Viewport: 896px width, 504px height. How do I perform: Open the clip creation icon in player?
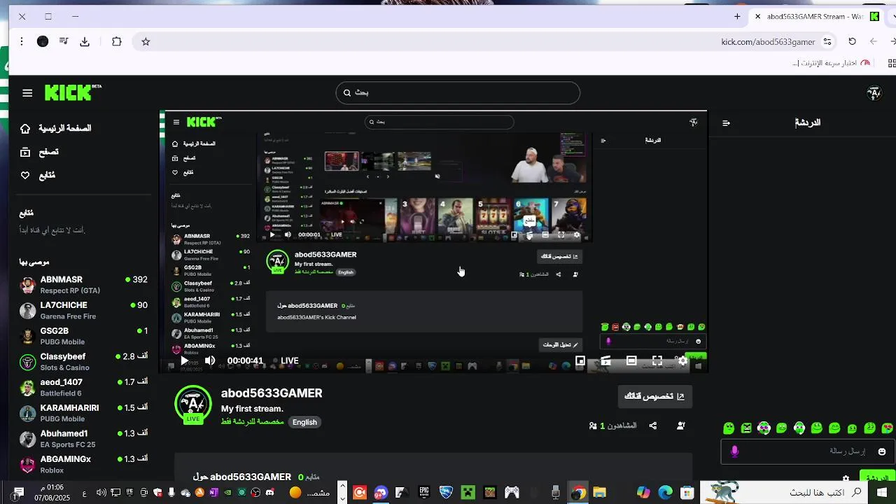[x=606, y=361]
